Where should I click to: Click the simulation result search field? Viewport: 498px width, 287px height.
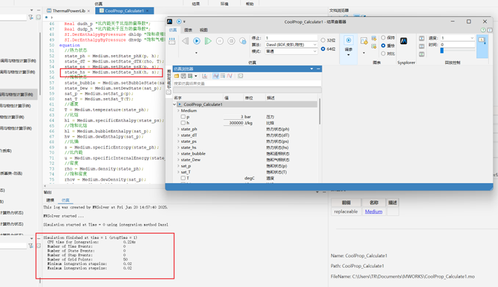(247, 84)
